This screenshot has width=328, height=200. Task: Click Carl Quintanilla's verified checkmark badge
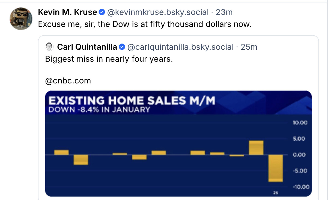(x=122, y=47)
